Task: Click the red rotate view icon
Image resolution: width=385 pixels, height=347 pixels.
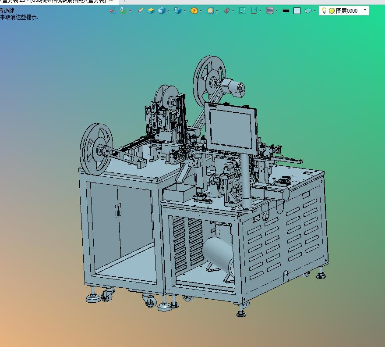Action: [x=226, y=11]
